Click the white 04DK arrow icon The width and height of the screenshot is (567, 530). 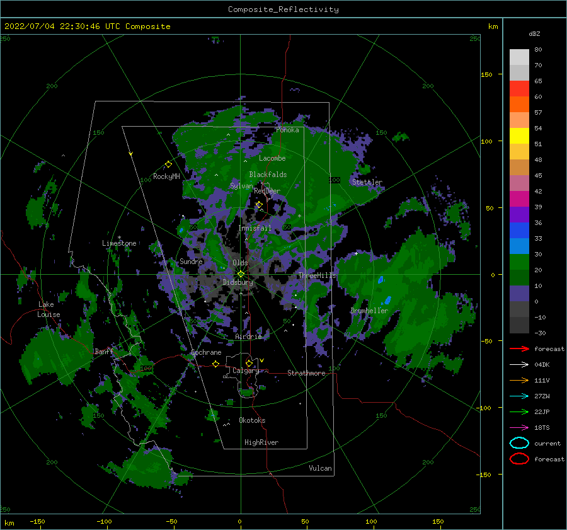519,364
